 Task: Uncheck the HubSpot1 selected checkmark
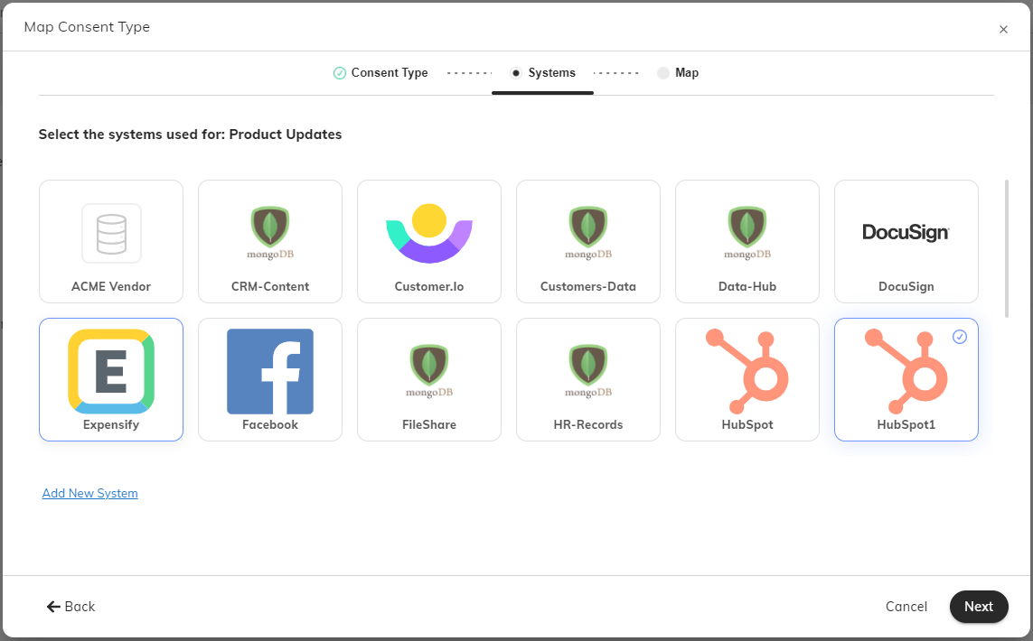click(960, 337)
